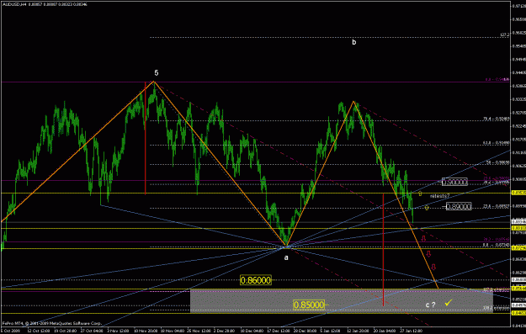Click the '17 Dec 12:00' time axis label
Viewport: 526px width, 334px height.
coord(279,331)
